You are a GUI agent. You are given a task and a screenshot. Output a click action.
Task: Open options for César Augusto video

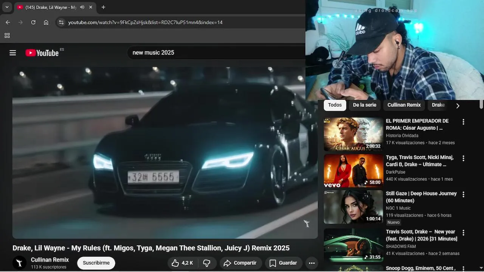pyautogui.click(x=463, y=122)
